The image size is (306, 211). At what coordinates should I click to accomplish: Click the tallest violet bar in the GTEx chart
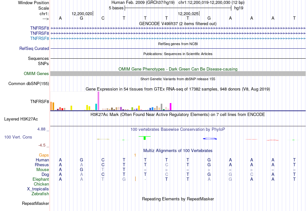point(98,101)
